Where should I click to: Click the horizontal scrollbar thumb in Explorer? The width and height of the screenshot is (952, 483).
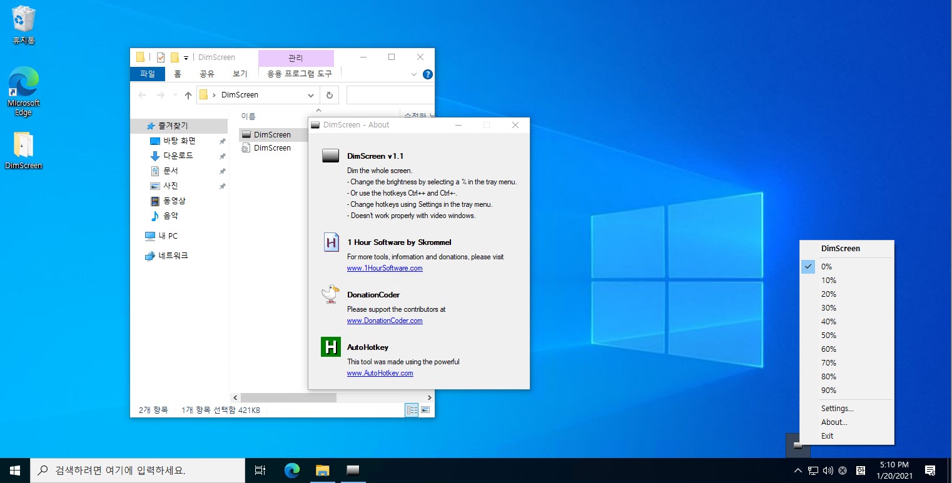coord(288,397)
